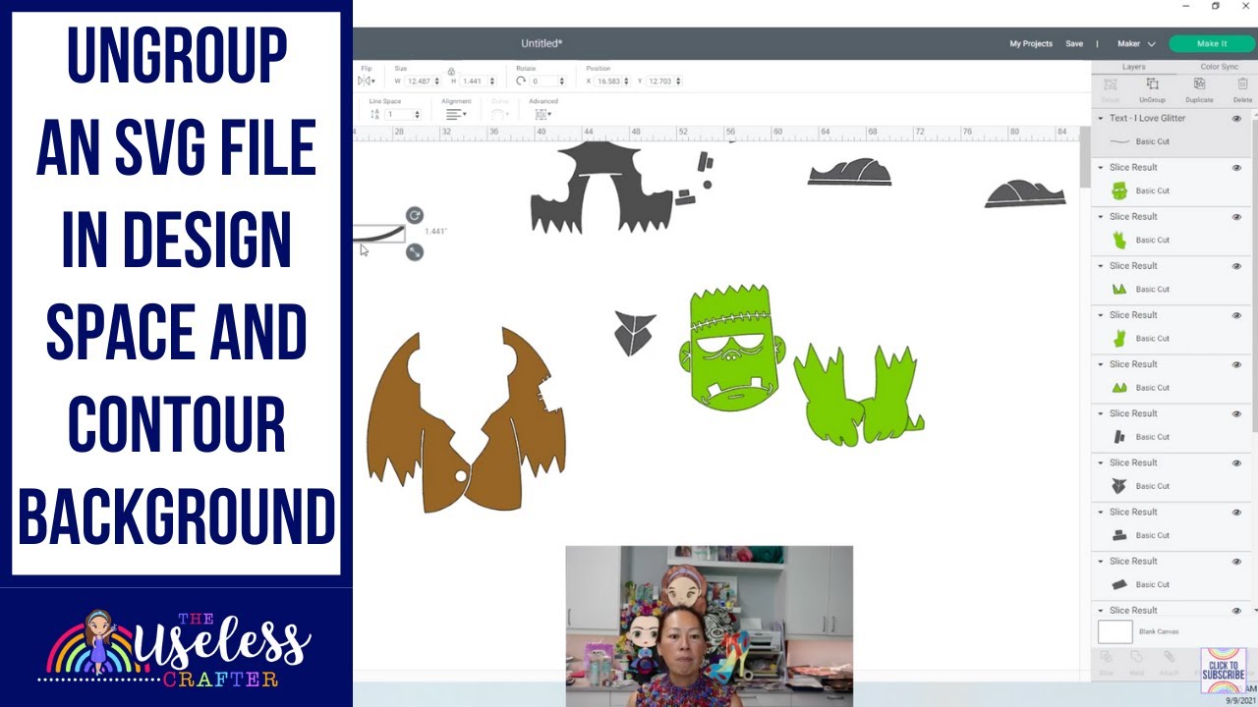Image resolution: width=1258 pixels, height=707 pixels.
Task: Open My Projects
Action: 1031,43
